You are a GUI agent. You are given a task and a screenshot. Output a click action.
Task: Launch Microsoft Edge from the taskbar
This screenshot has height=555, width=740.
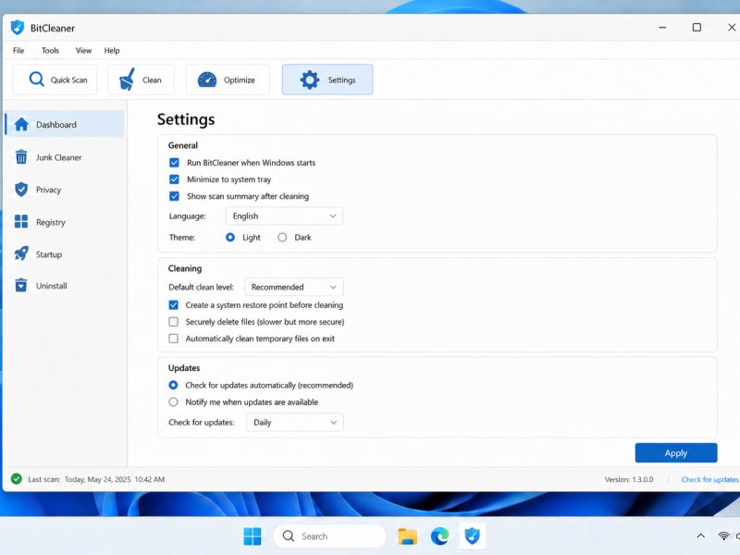tap(440, 536)
